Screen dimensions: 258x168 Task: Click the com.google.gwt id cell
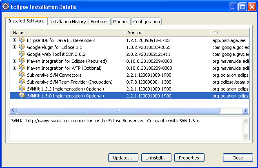tap(231, 54)
